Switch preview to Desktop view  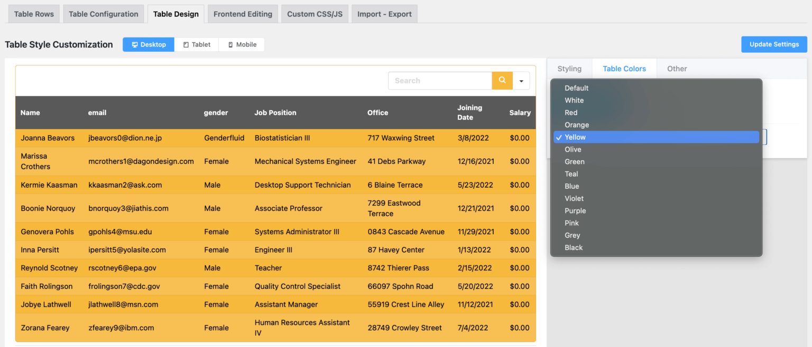[x=149, y=45]
